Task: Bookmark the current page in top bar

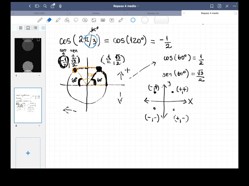Action: (212, 6)
